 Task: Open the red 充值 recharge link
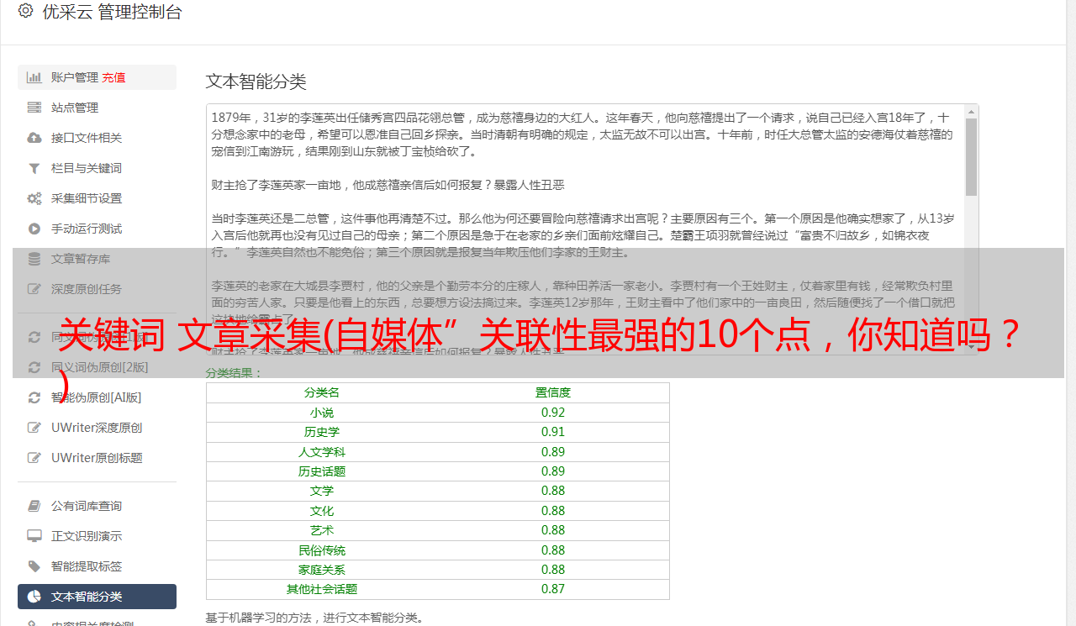pos(113,77)
